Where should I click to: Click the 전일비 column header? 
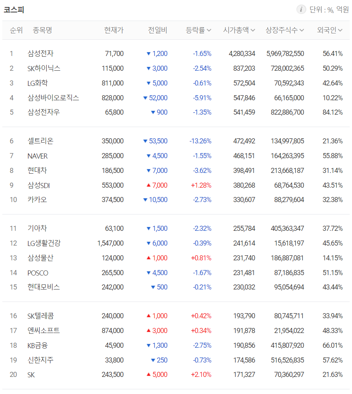pyautogui.click(x=158, y=30)
